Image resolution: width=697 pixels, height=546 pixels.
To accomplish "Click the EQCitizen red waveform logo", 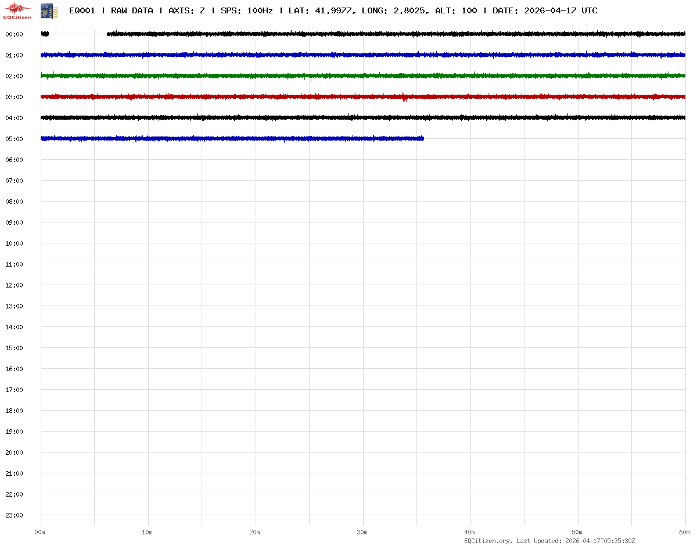I will [x=17, y=10].
